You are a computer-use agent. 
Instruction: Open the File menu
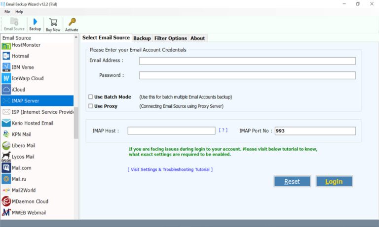tap(7, 12)
